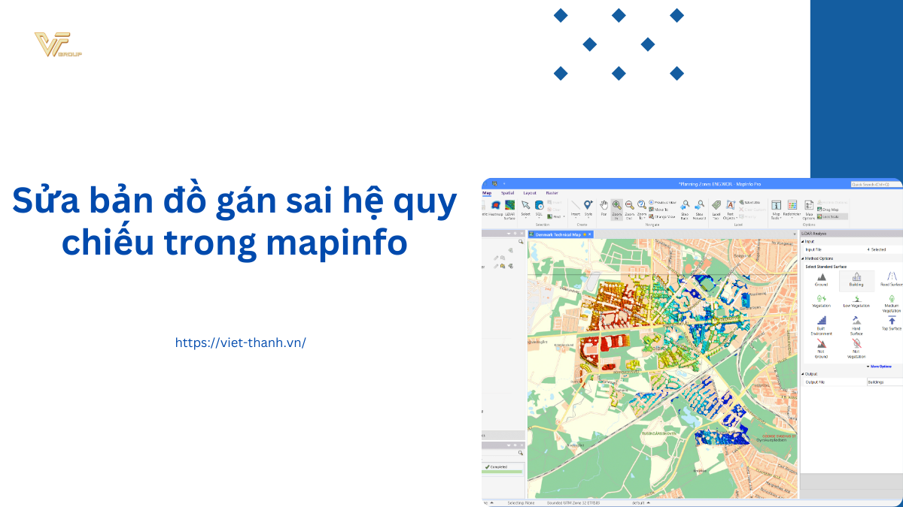Expand the More Options section
903x507 pixels.
pos(880,367)
